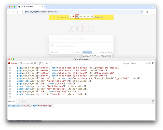Select Assert text icon in overlay toolbar

click(x=85, y=16)
